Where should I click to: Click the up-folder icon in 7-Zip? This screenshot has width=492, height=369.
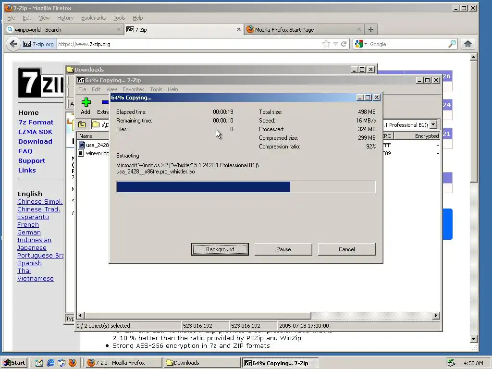tap(82, 124)
